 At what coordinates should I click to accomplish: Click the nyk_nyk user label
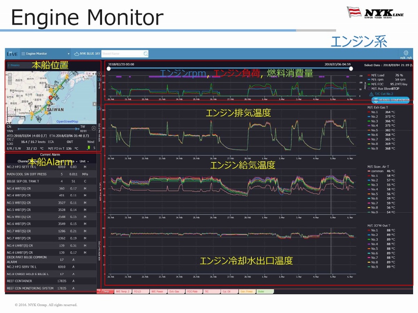pyautogui.click(x=406, y=58)
